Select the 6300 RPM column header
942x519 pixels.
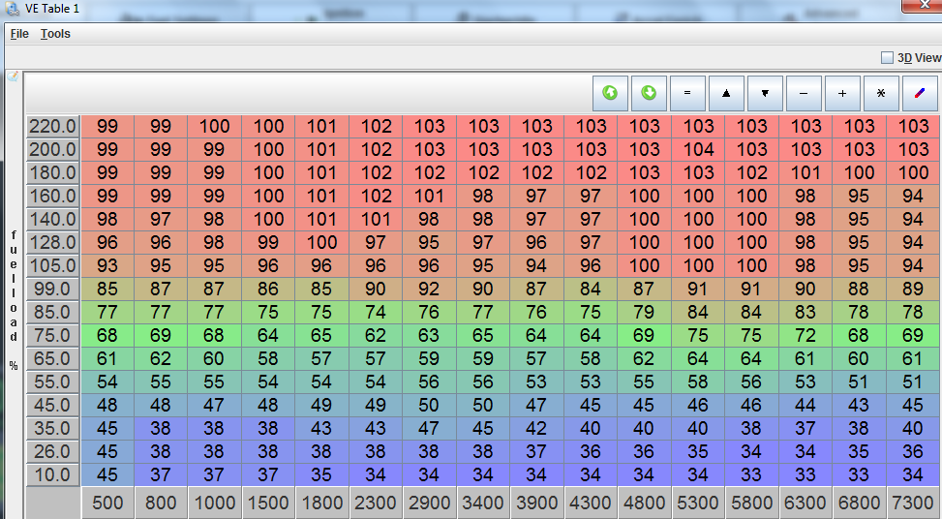pyautogui.click(x=805, y=503)
